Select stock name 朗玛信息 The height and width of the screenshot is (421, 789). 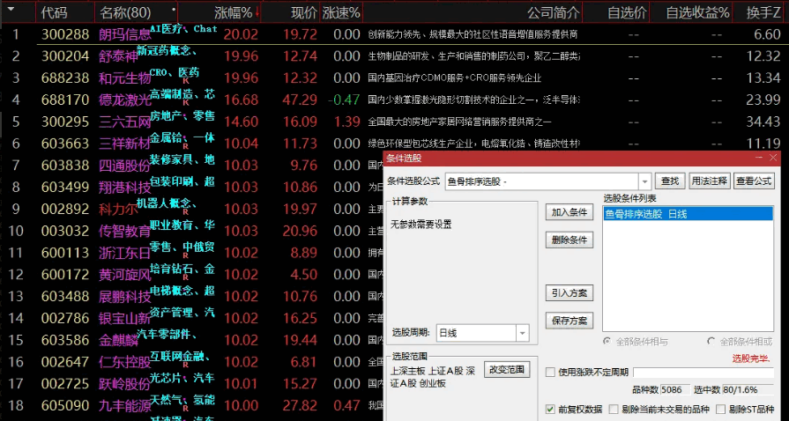tap(125, 34)
